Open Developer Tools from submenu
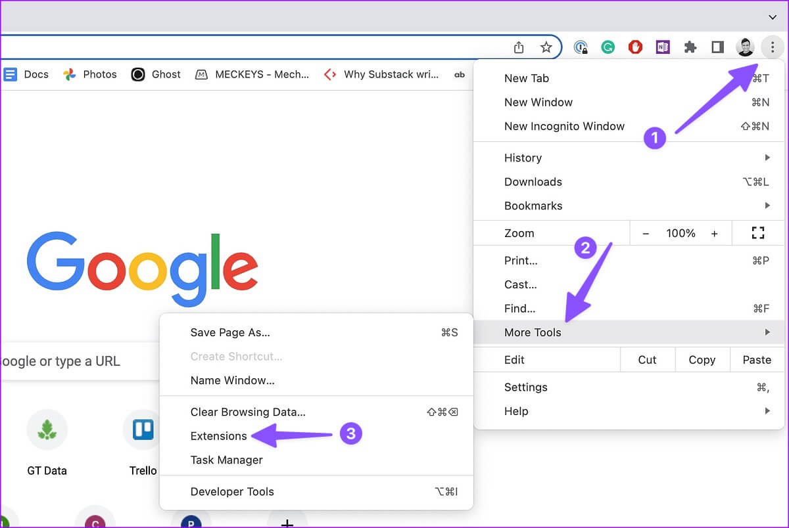 (x=316, y=491)
